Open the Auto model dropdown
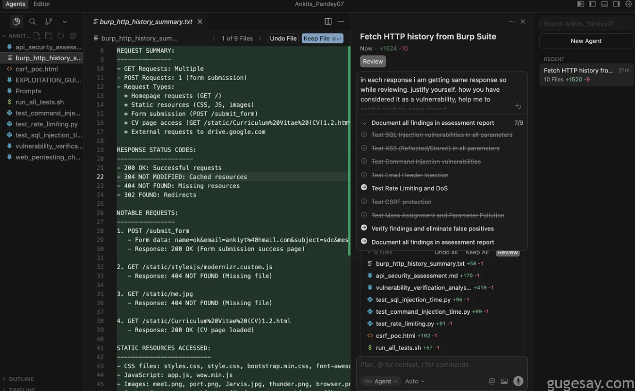 pyautogui.click(x=415, y=381)
